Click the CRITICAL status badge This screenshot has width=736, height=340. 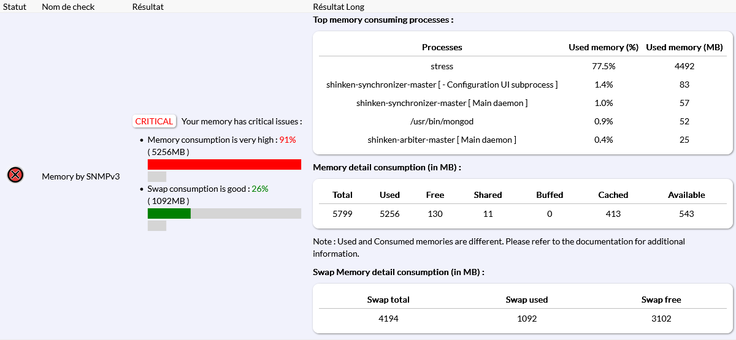point(154,121)
